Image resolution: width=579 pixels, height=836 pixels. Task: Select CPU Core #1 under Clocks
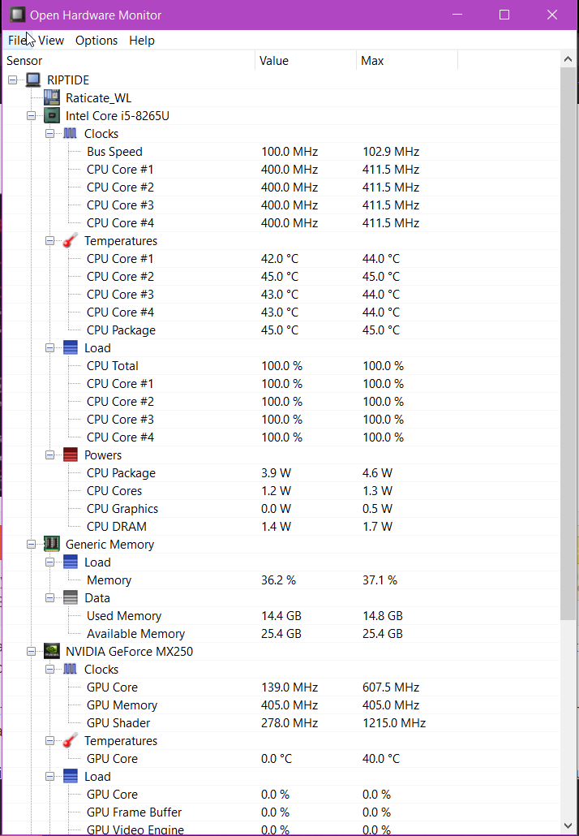pyautogui.click(x=281, y=169)
